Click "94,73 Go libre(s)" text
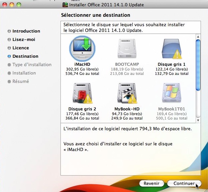 [127, 114]
